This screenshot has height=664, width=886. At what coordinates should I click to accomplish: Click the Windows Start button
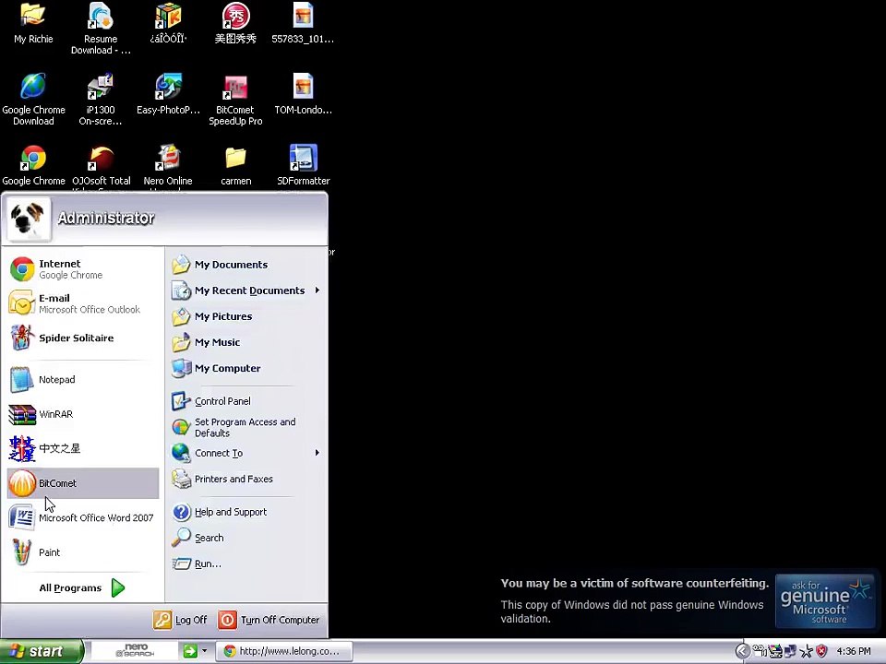pos(42,652)
